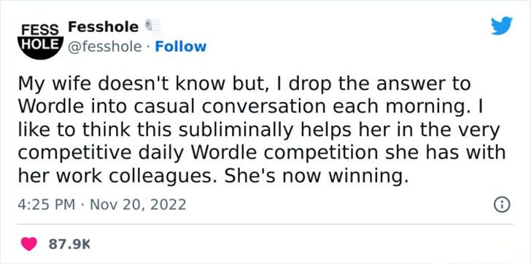Like the tweet with the pink heart
Image resolution: width=531 pixels, height=264 pixels.
(29, 244)
